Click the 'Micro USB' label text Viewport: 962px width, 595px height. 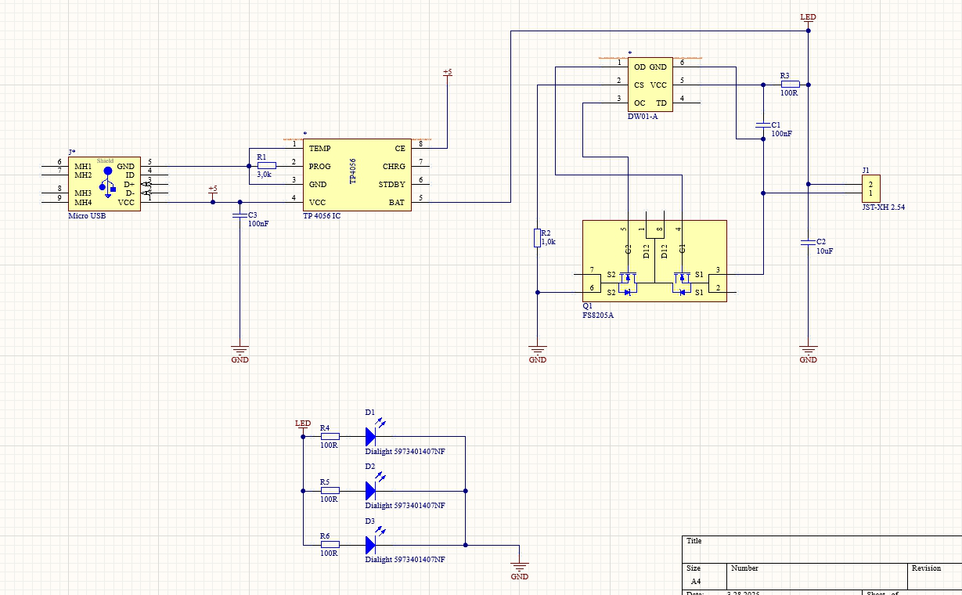point(87,215)
